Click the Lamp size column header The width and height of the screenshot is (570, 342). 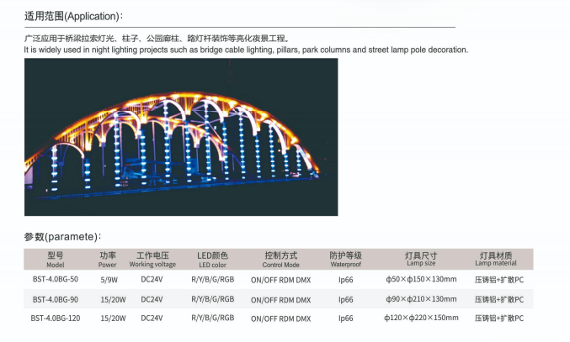point(420,259)
